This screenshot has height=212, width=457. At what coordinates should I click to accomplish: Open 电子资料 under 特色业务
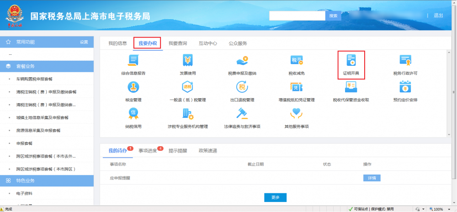pos(24,194)
